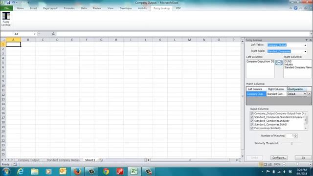Uncheck Standard_Companies.Standard Company Name output column
Viewport: 313px width, 176px height.
[252, 117]
